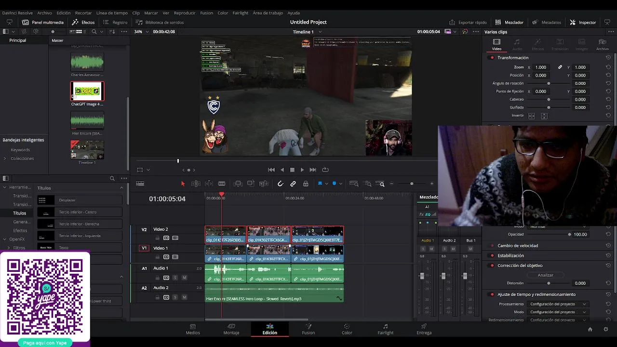
Task: Expand the Colecciones smart bin
Action: 5,159
